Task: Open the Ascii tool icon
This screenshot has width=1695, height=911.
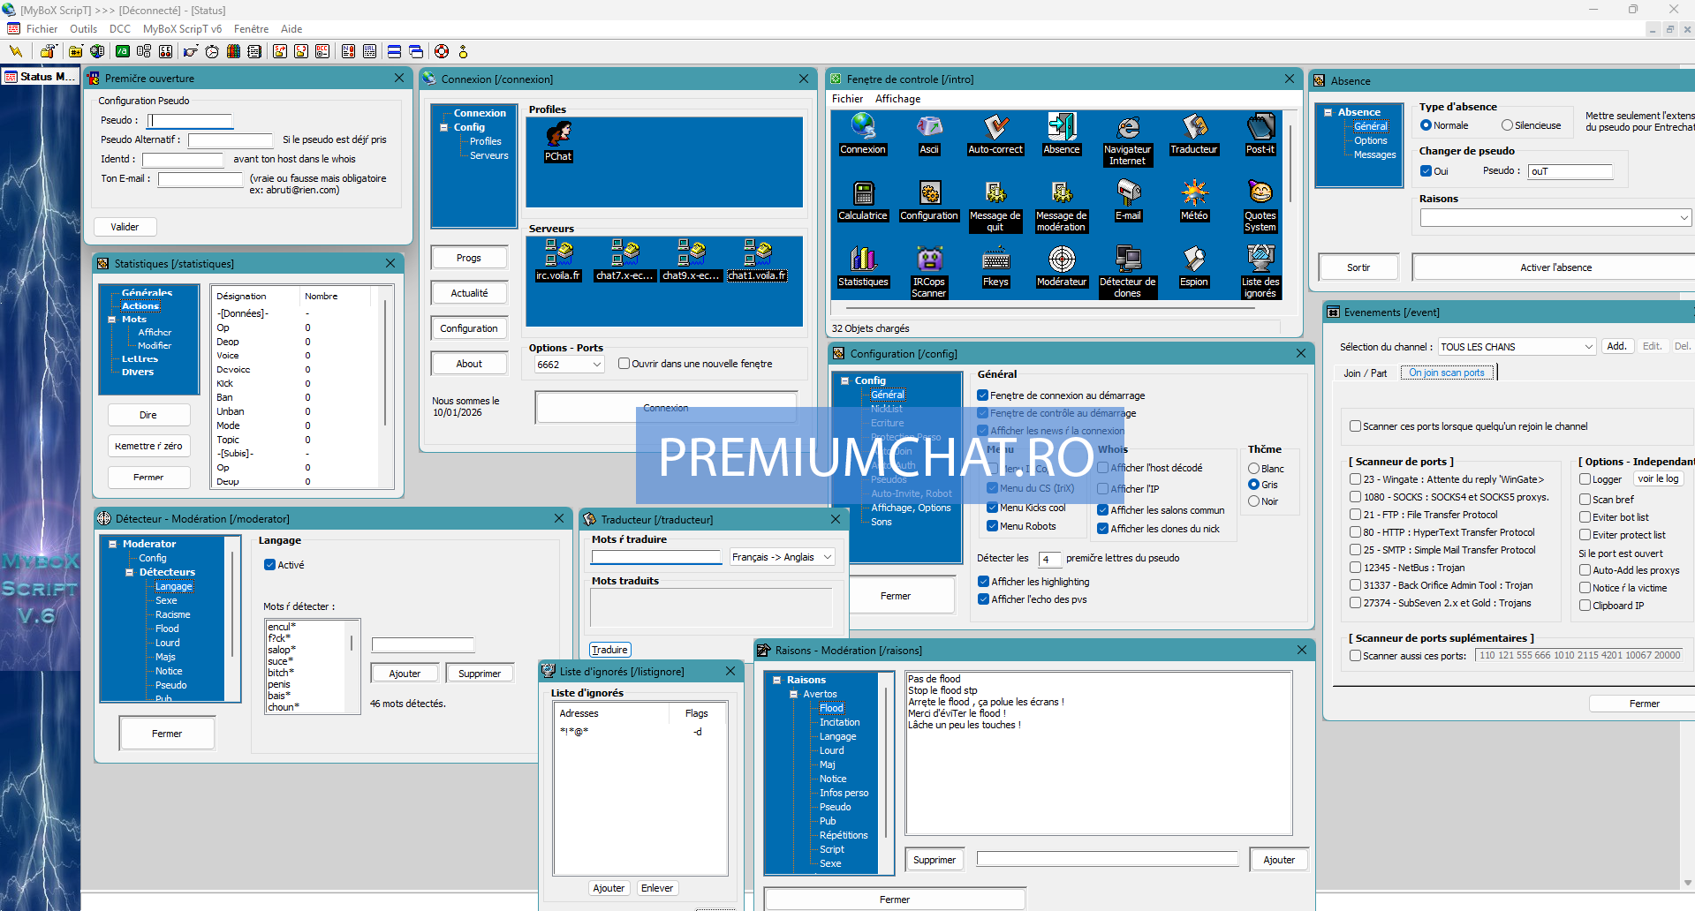Action: (x=929, y=134)
